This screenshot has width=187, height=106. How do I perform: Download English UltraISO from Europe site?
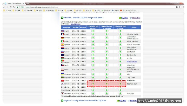click(x=107, y=31)
